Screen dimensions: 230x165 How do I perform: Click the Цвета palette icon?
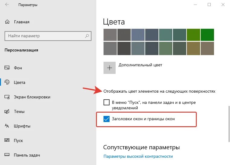click(7, 82)
